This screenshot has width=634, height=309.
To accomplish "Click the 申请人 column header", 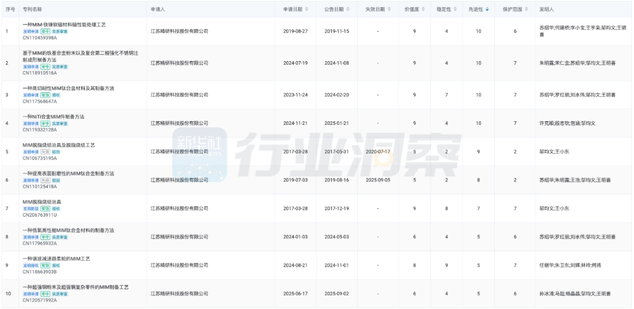I will 158,10.
